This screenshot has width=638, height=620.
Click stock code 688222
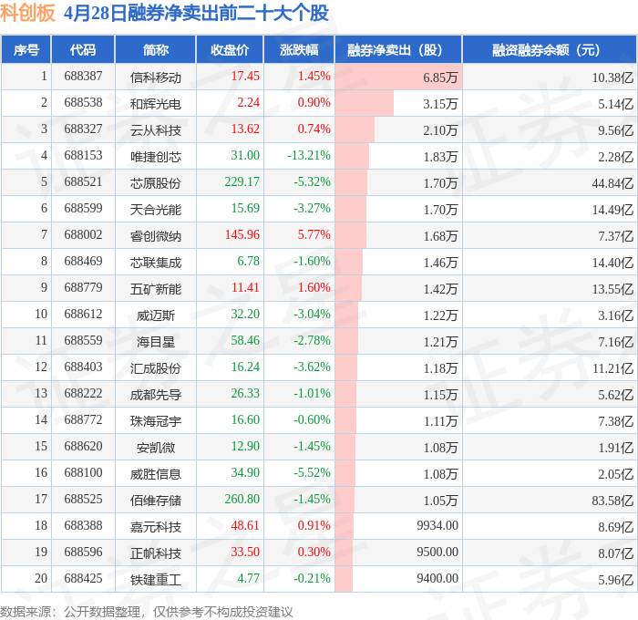point(83,394)
